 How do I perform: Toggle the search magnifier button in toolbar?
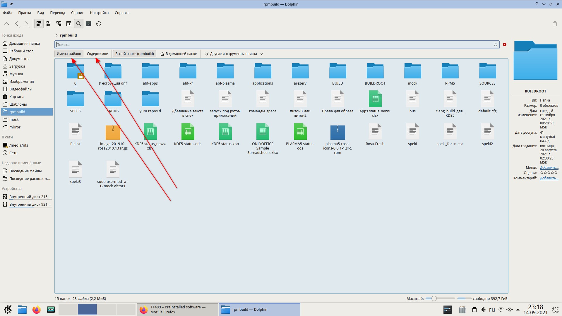[79, 24]
